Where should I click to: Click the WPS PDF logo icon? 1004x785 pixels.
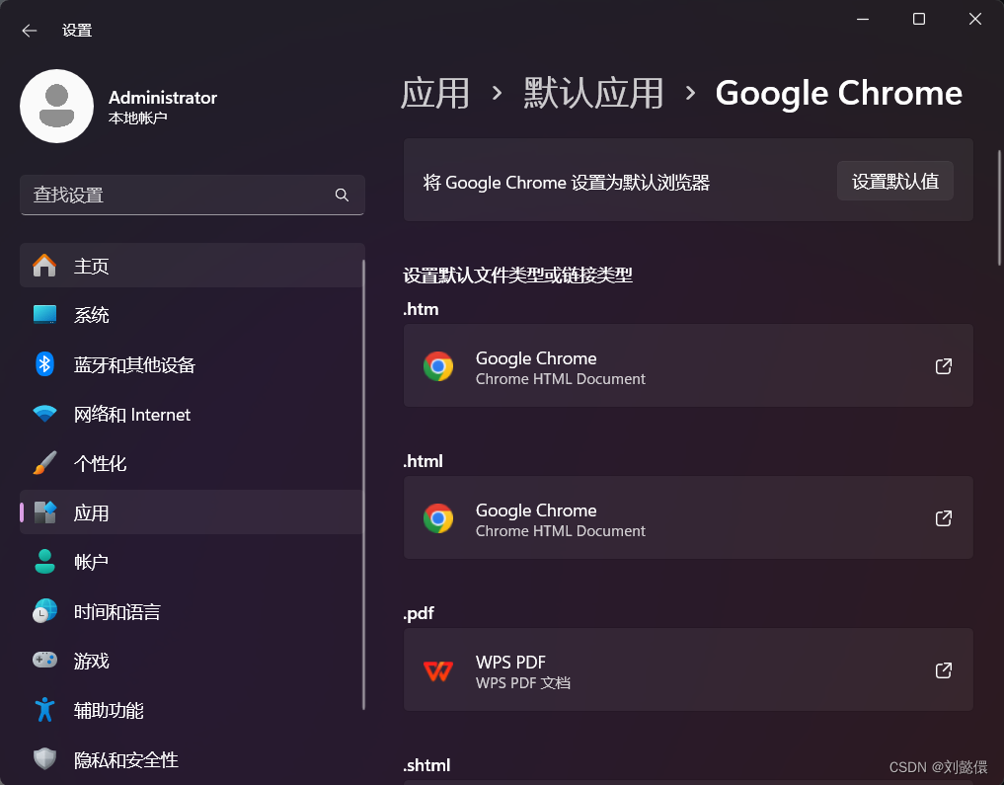(438, 670)
